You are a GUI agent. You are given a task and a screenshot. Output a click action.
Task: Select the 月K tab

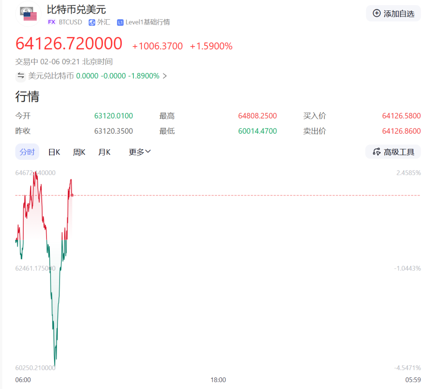point(104,152)
